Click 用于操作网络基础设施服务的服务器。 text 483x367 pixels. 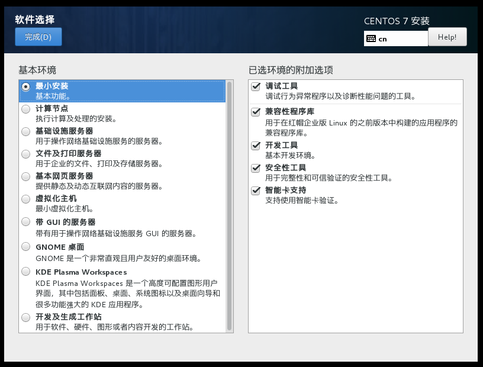[99, 141]
